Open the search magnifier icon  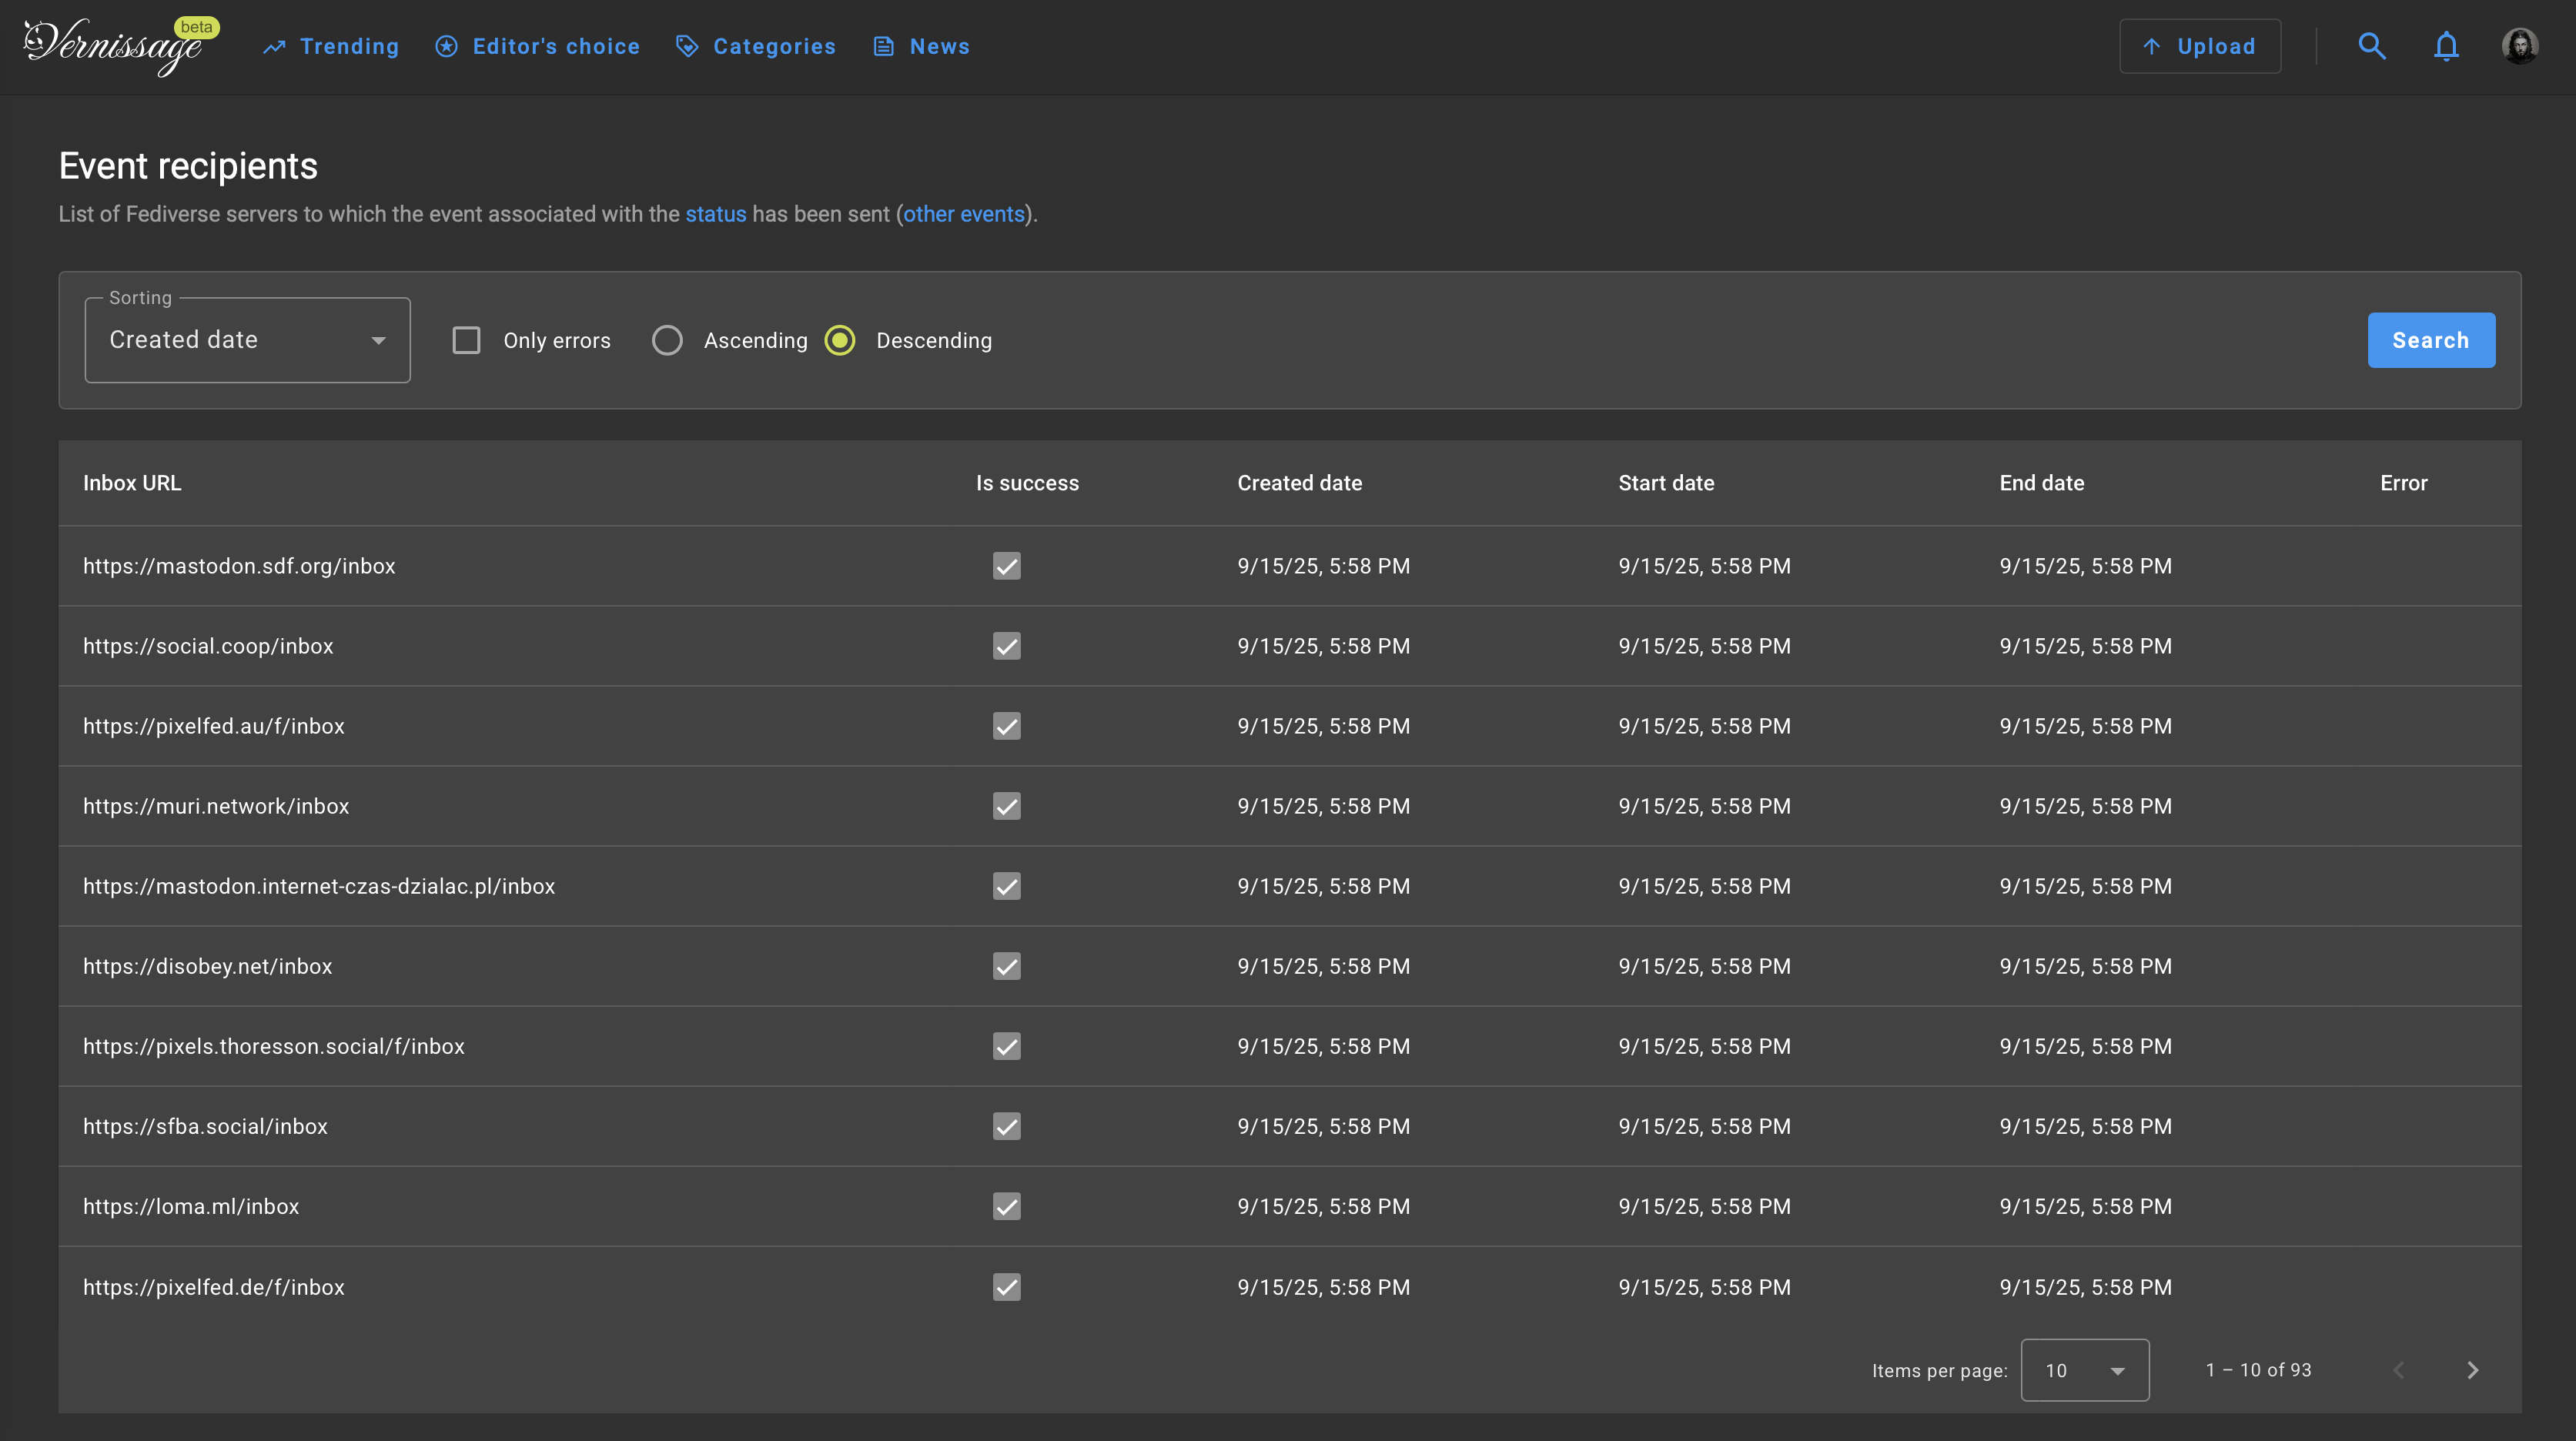click(x=2371, y=46)
